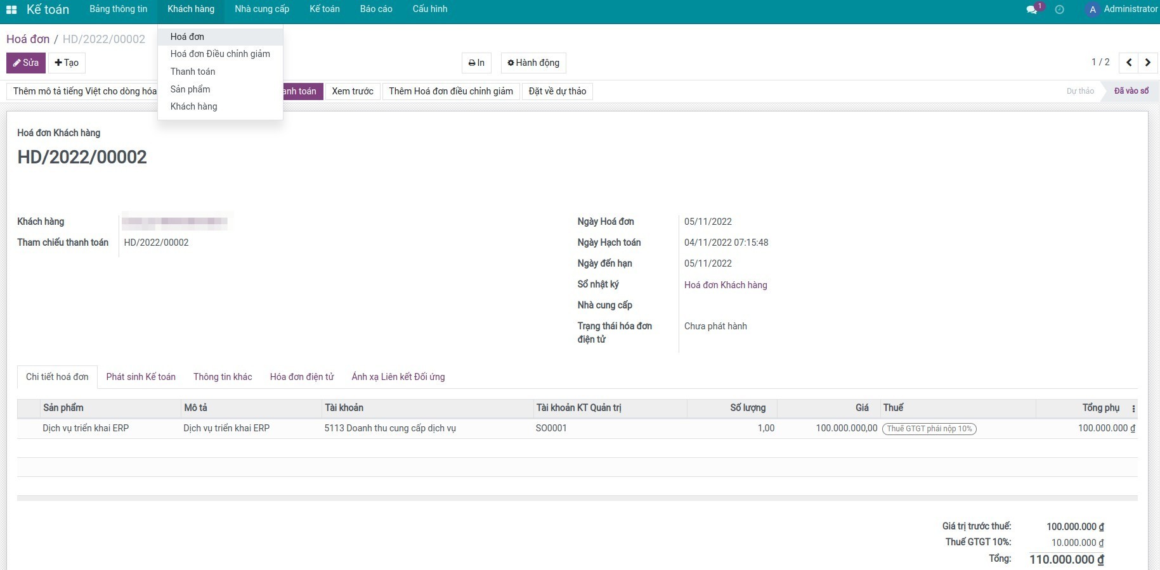The image size is (1160, 570).
Task: Open Hoá đơn Khách hàng journal link
Action: (726, 285)
